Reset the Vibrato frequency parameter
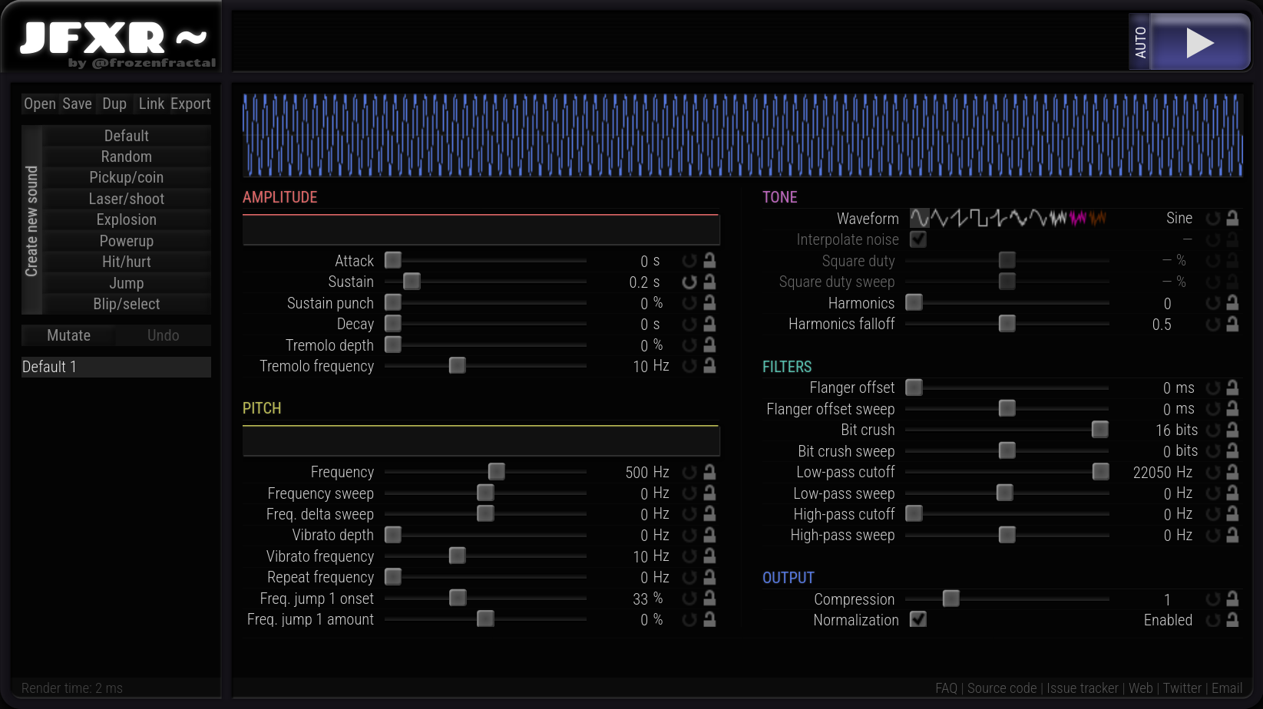1263x709 pixels. coord(689,556)
